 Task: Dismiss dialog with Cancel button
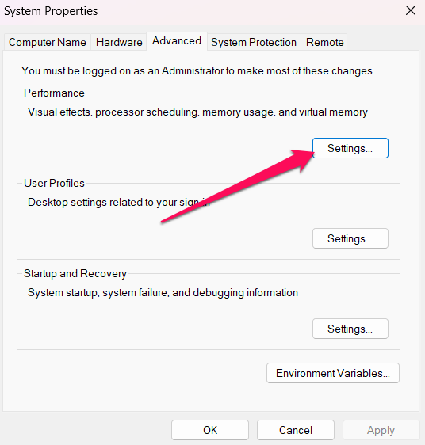(x=296, y=430)
